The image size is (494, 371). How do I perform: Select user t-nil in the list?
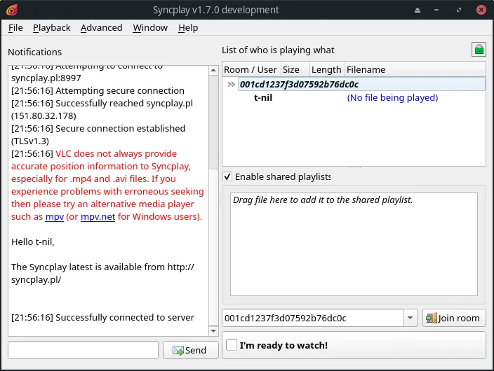(x=263, y=98)
